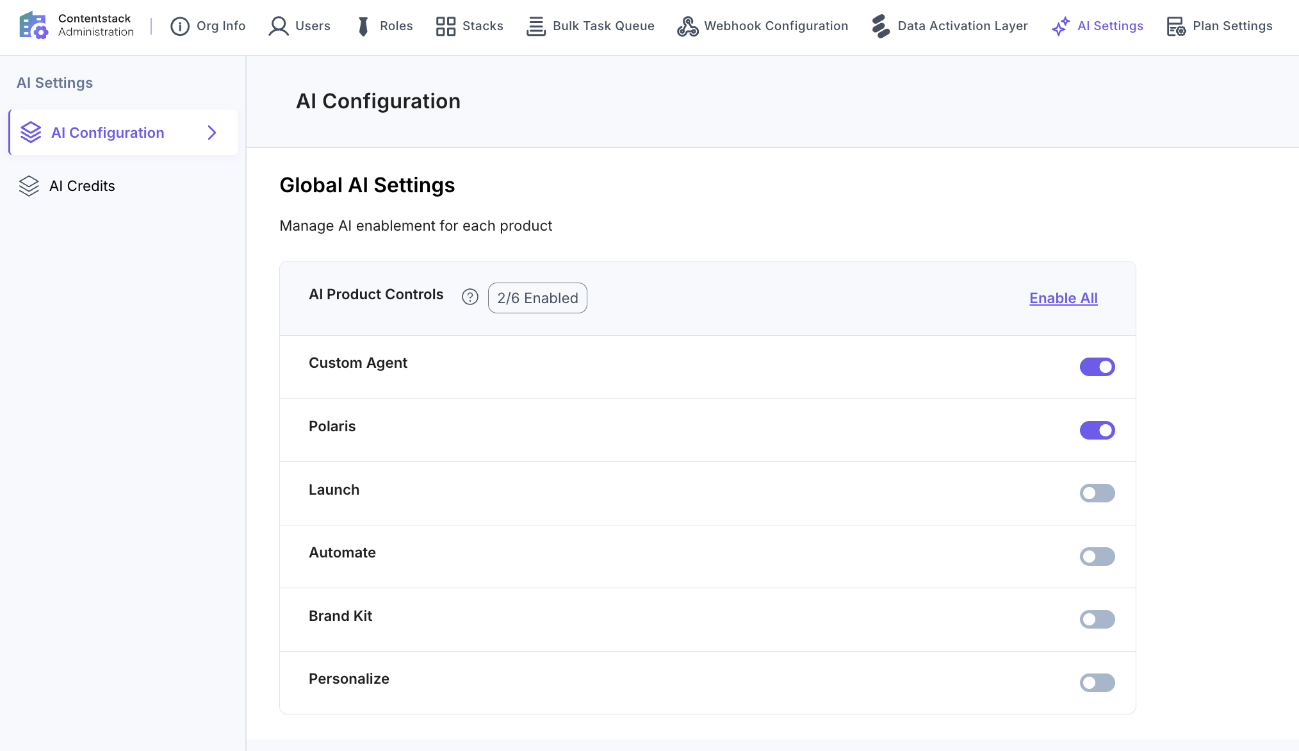Turn on the Personalize toggle
Screen dimensions: 1299x751
pos(1097,682)
